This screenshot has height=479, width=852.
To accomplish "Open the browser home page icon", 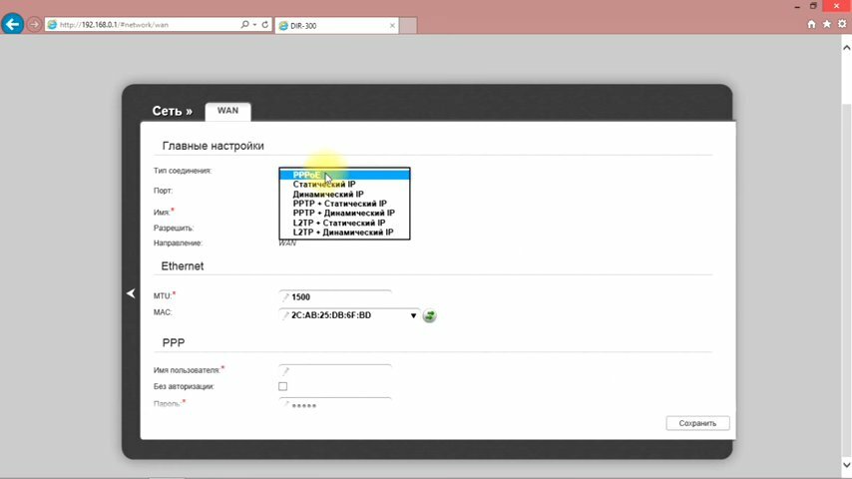I will pyautogui.click(x=811, y=25).
